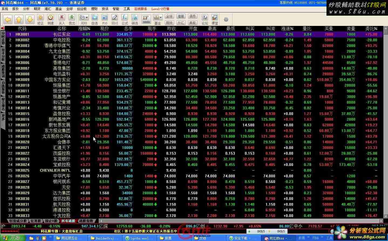Click the 外汇 toolbar button
The width and height of the screenshot is (388, 241).
coord(181,23)
